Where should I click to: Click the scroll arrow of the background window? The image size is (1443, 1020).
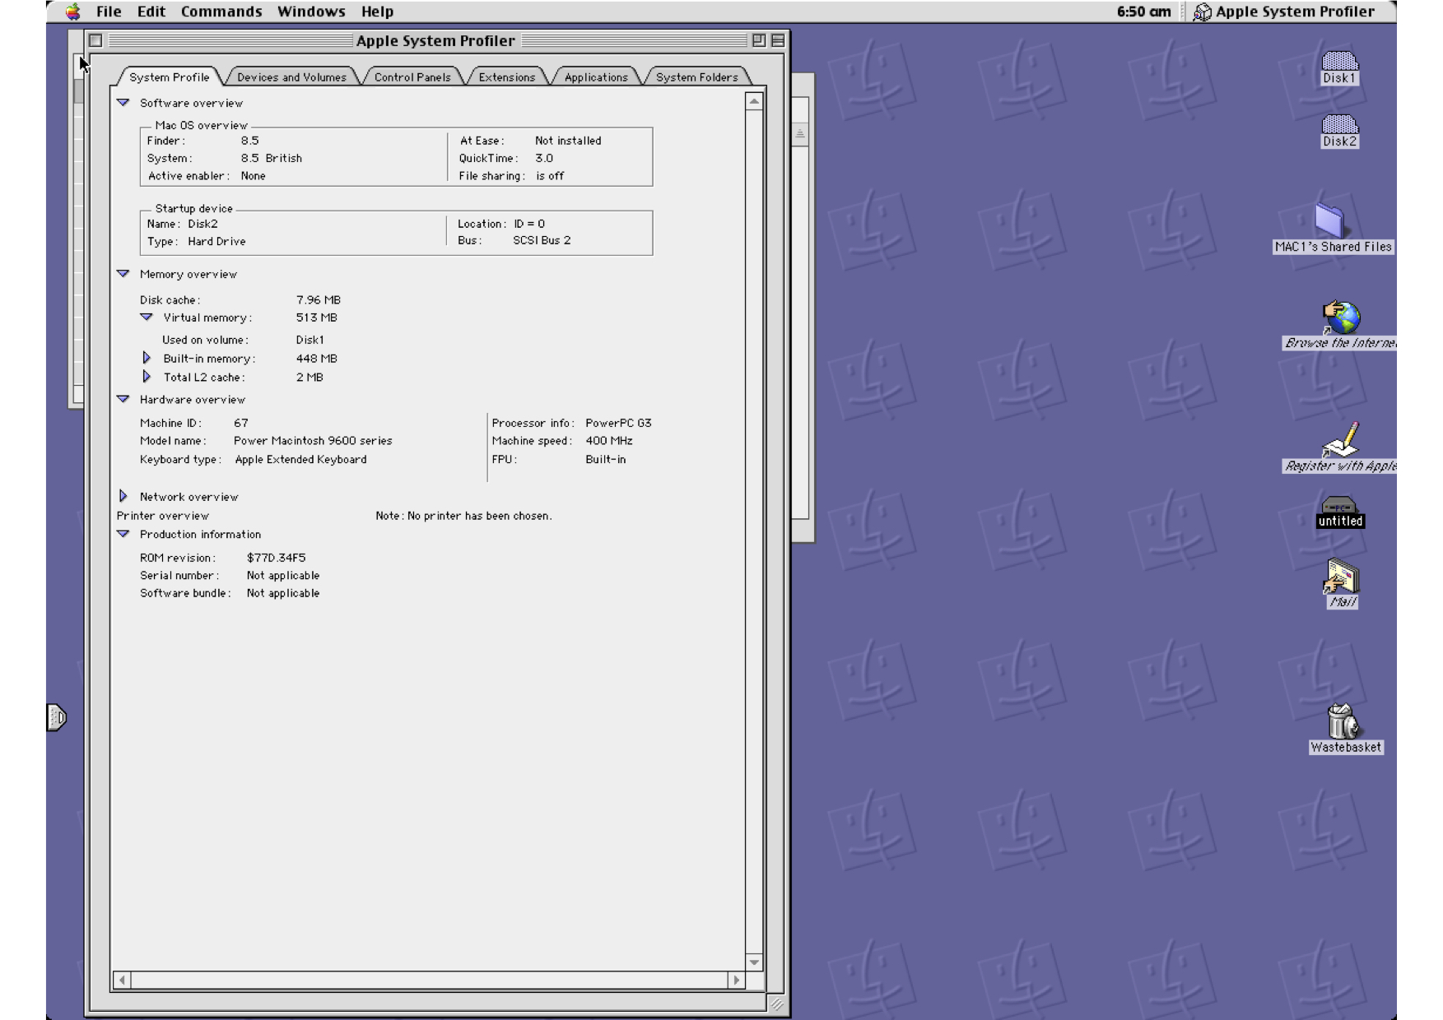800,133
